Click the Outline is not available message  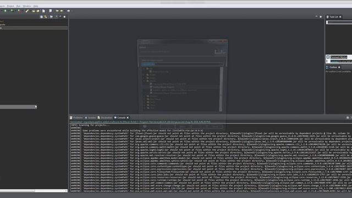tap(338, 71)
